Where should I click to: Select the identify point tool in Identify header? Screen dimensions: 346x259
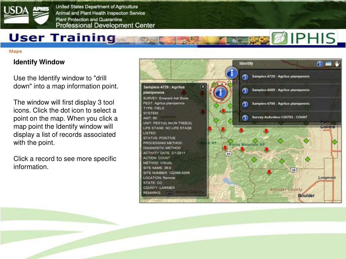click(319, 64)
